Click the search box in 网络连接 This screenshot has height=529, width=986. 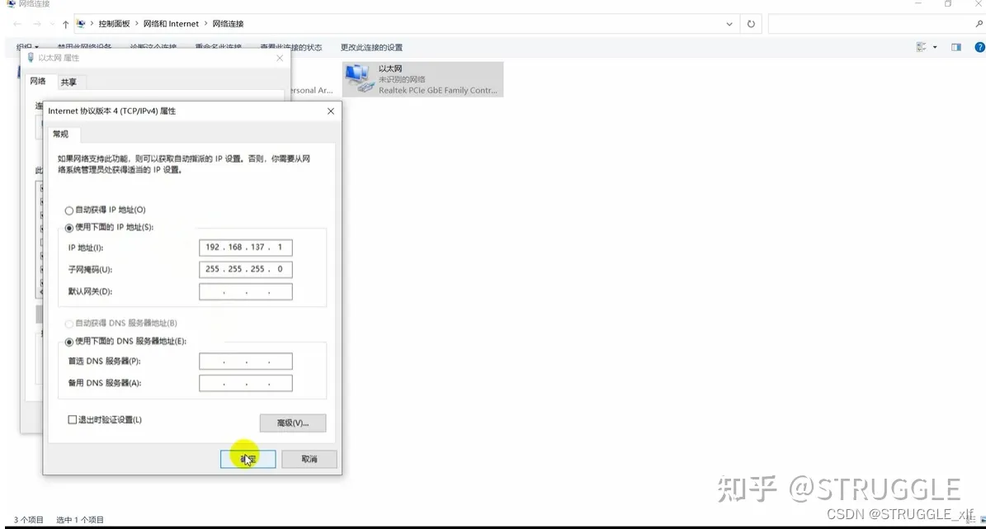tap(871, 24)
